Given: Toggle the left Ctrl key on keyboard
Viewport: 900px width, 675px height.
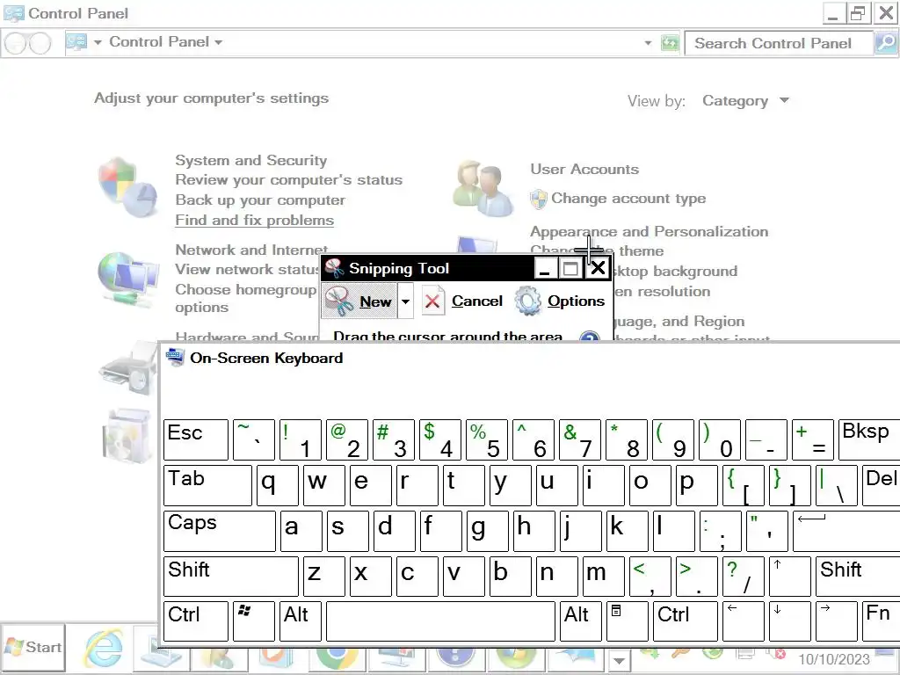Looking at the screenshot, I should click(x=196, y=621).
